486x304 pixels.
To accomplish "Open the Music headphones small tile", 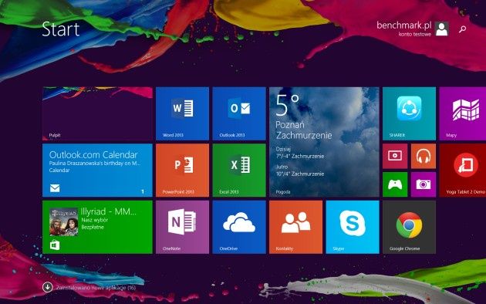I will (424, 156).
